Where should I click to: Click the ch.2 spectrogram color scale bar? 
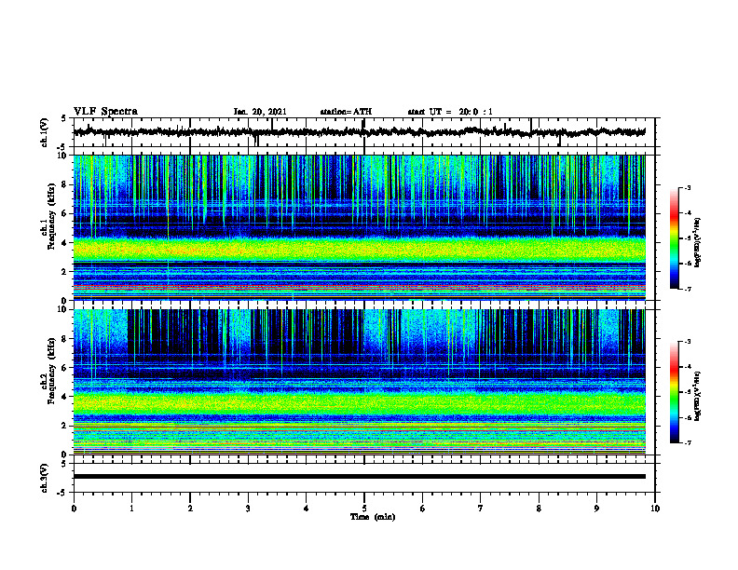674,392
